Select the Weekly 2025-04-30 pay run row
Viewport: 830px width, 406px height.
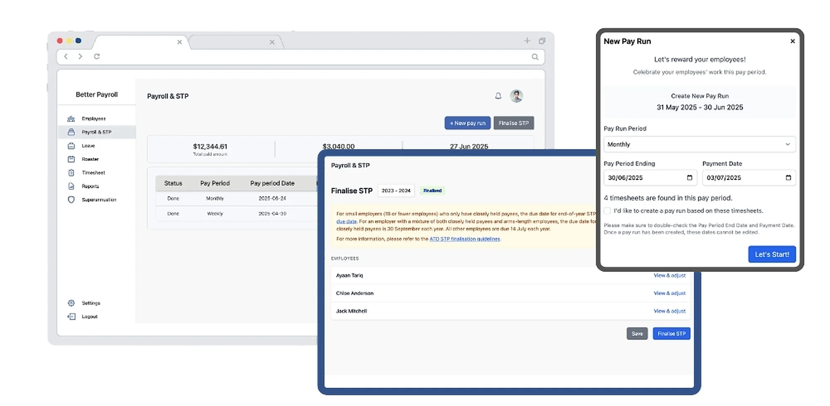coord(237,214)
